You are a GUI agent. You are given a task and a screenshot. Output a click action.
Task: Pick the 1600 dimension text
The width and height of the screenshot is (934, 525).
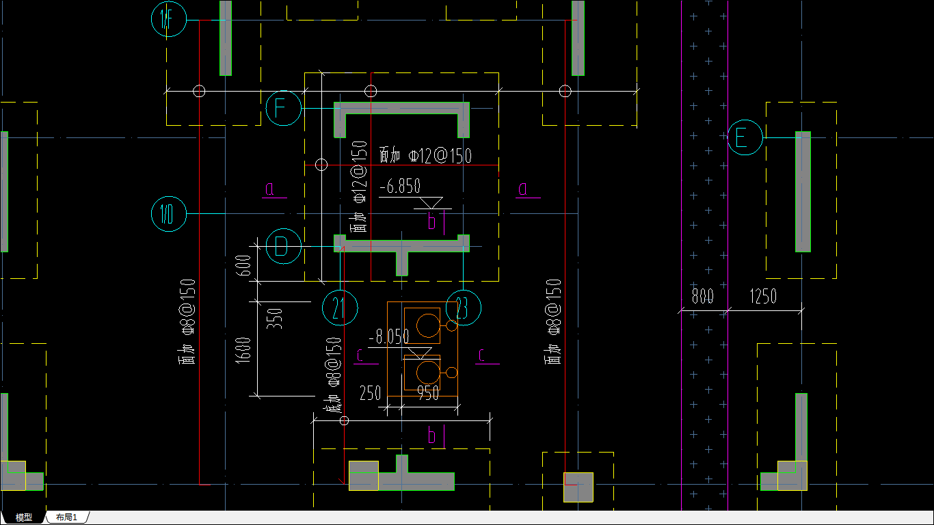(244, 350)
